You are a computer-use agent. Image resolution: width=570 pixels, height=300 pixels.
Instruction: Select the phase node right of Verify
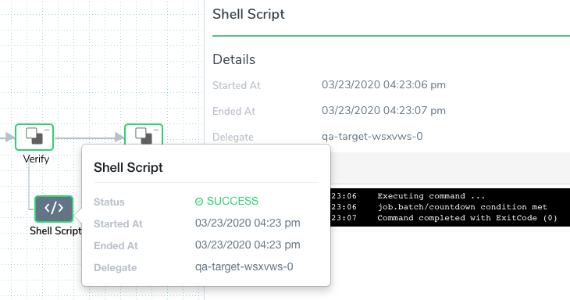(x=144, y=134)
